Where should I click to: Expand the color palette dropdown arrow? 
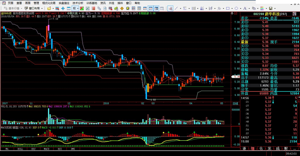coord(266,8)
